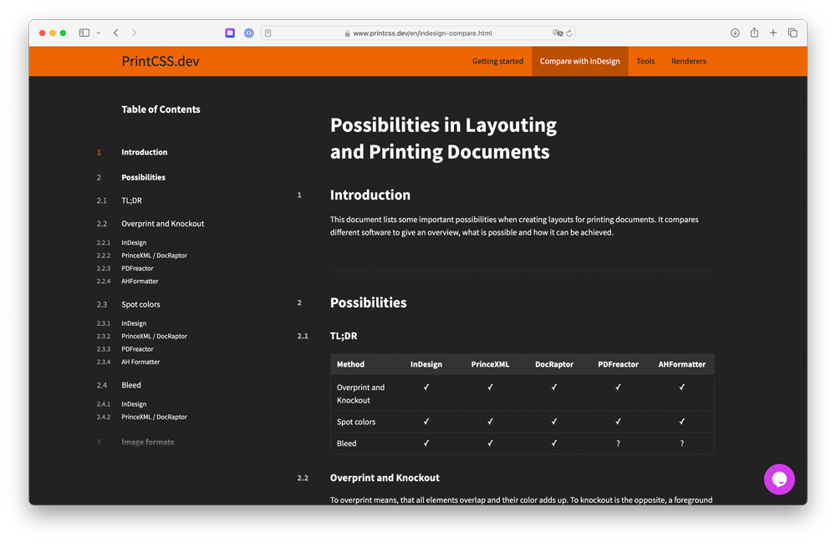Click the Overprint and Knockout table cell
The image size is (836, 543).
(x=360, y=393)
